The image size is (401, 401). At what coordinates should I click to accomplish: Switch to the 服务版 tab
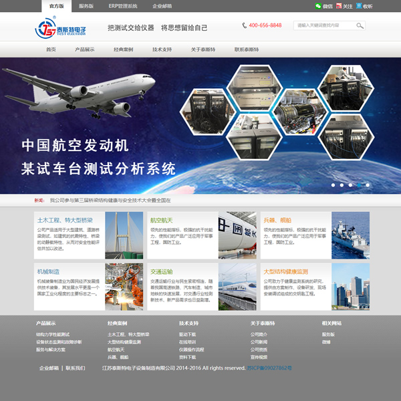click(86, 5)
